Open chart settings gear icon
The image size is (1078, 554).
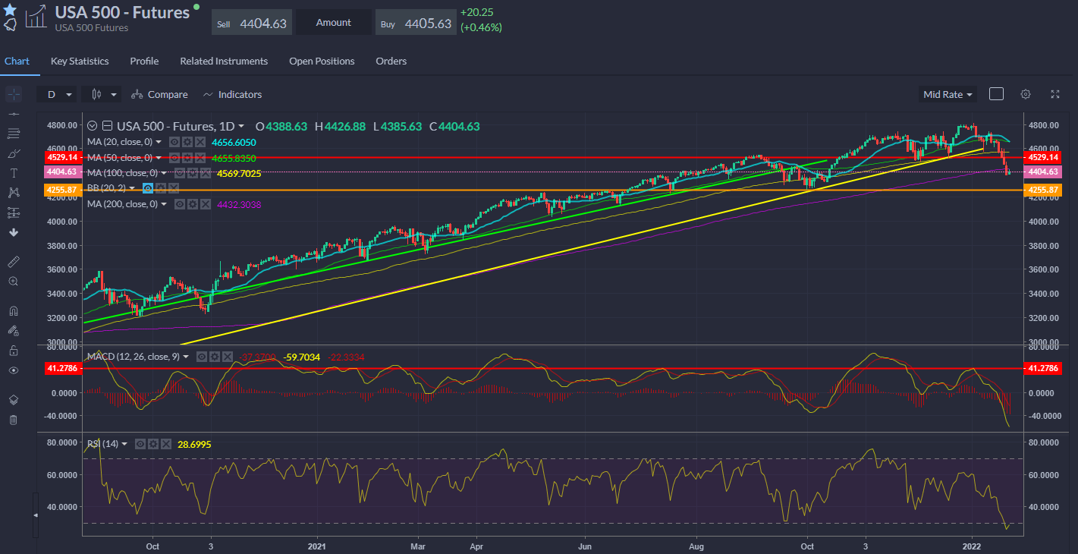[x=1026, y=94]
